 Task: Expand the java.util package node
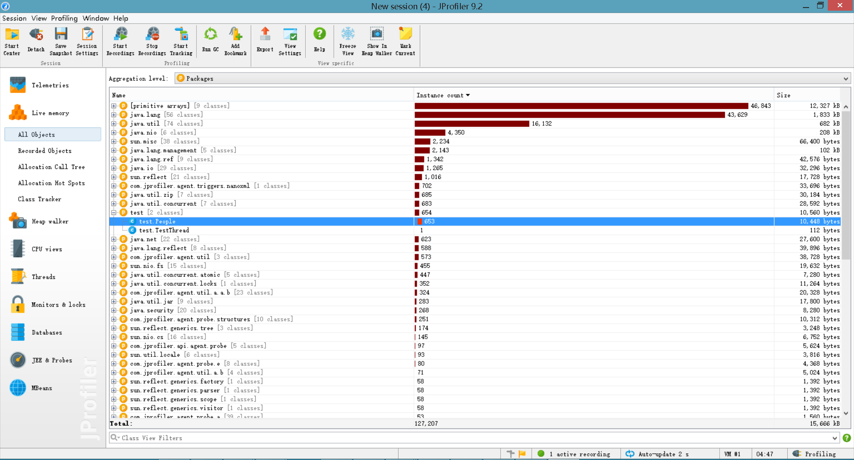114,124
